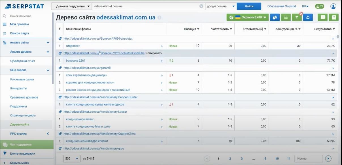Open the help book button

pyautogui.click(x=334, y=17)
